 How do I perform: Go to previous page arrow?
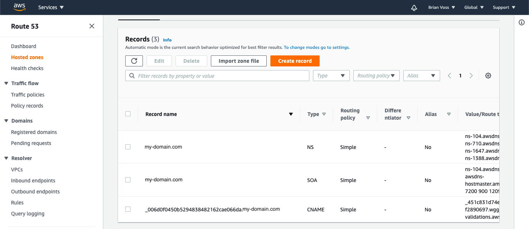coord(449,76)
